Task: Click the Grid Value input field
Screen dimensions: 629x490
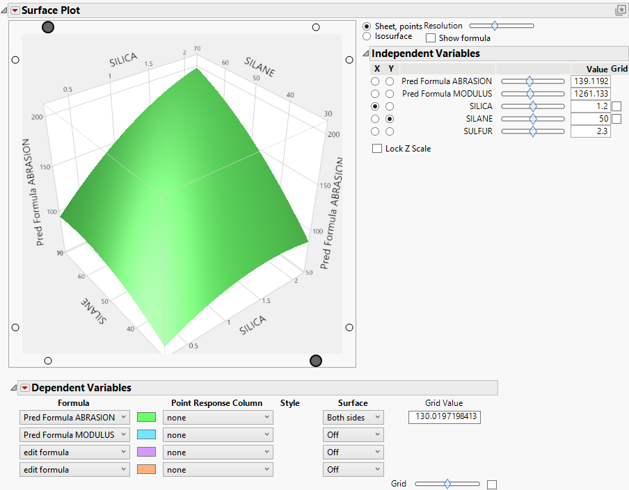Action: coord(444,417)
